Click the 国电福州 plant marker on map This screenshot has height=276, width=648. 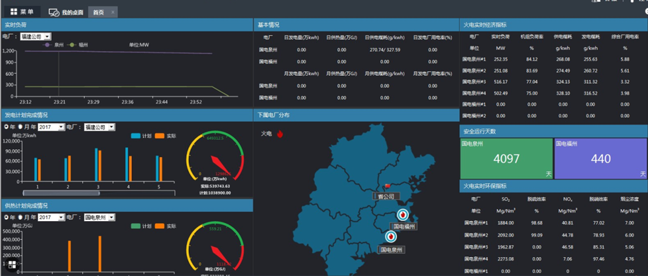point(403,215)
